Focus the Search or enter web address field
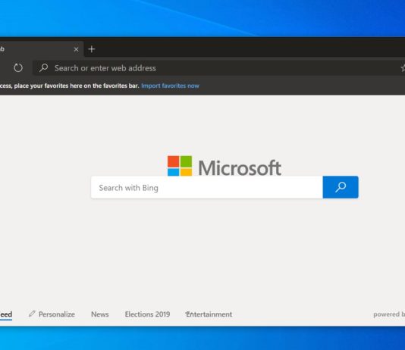The width and height of the screenshot is (405, 350). point(218,68)
